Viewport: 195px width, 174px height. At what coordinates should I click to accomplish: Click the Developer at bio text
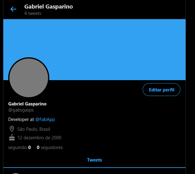(21, 119)
